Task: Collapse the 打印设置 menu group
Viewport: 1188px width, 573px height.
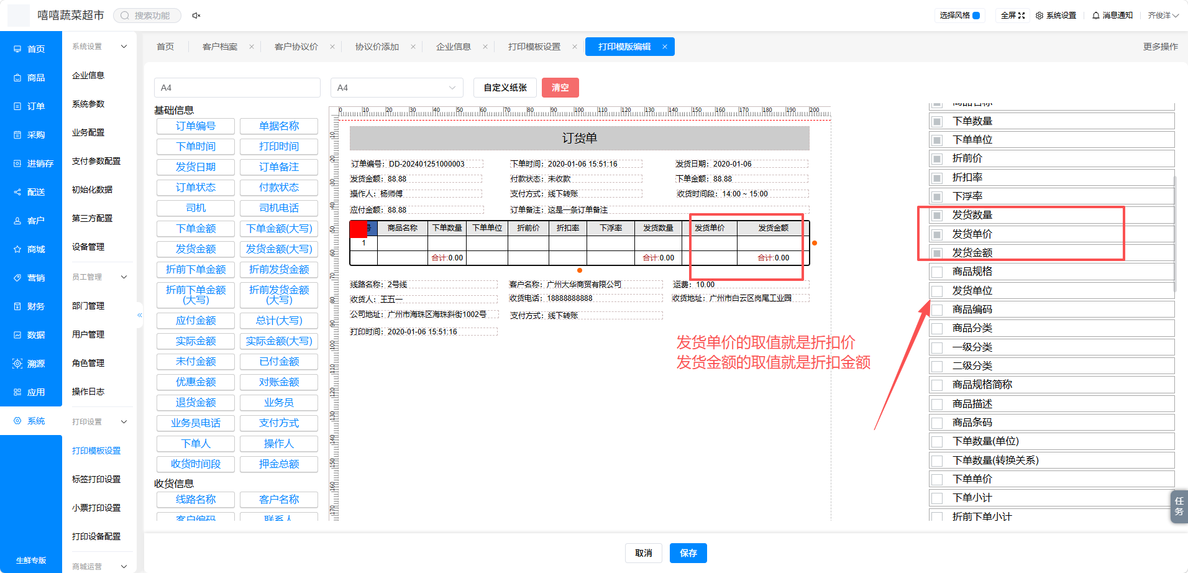Action: coord(124,422)
